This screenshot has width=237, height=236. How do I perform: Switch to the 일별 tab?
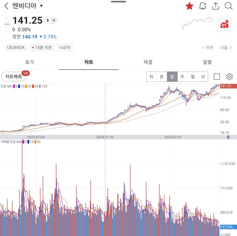[x=207, y=62]
